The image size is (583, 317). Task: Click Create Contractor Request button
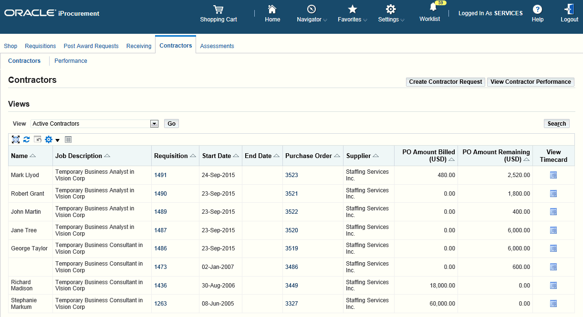pyautogui.click(x=445, y=82)
